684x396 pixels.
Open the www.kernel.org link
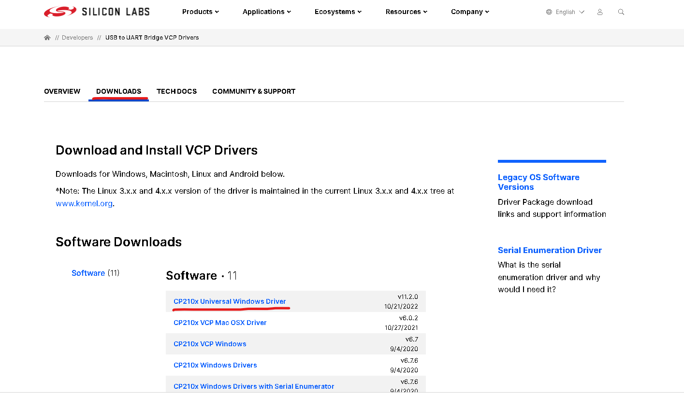click(x=84, y=203)
